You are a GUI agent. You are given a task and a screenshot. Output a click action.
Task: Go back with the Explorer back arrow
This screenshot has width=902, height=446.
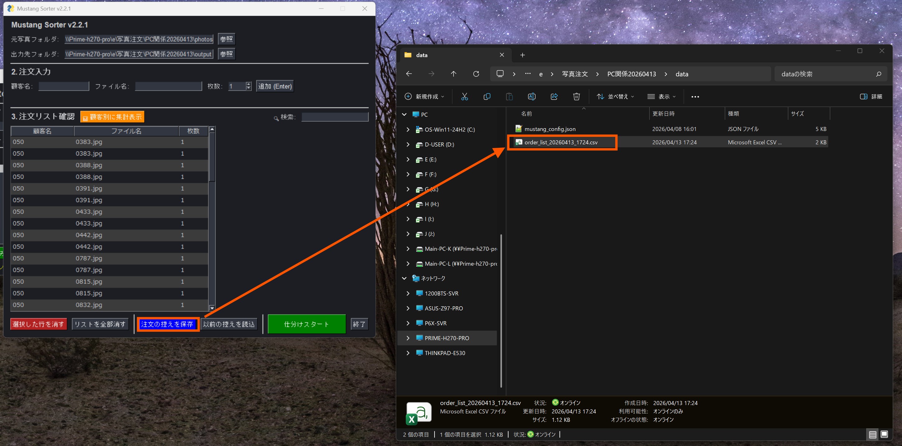pyautogui.click(x=409, y=74)
